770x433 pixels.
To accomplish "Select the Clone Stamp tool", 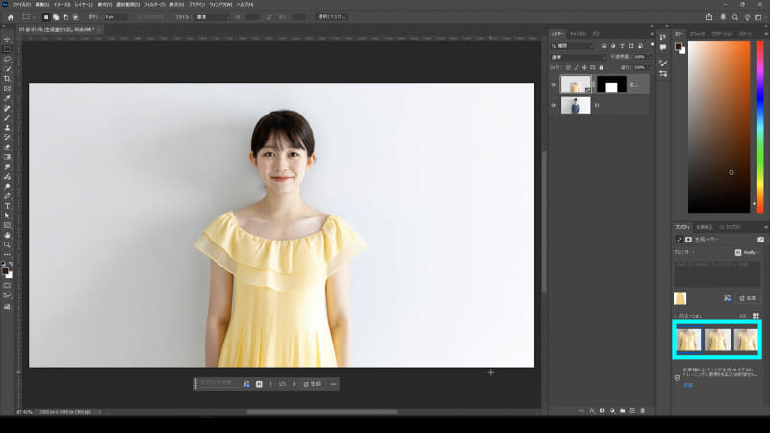I will click(7, 128).
